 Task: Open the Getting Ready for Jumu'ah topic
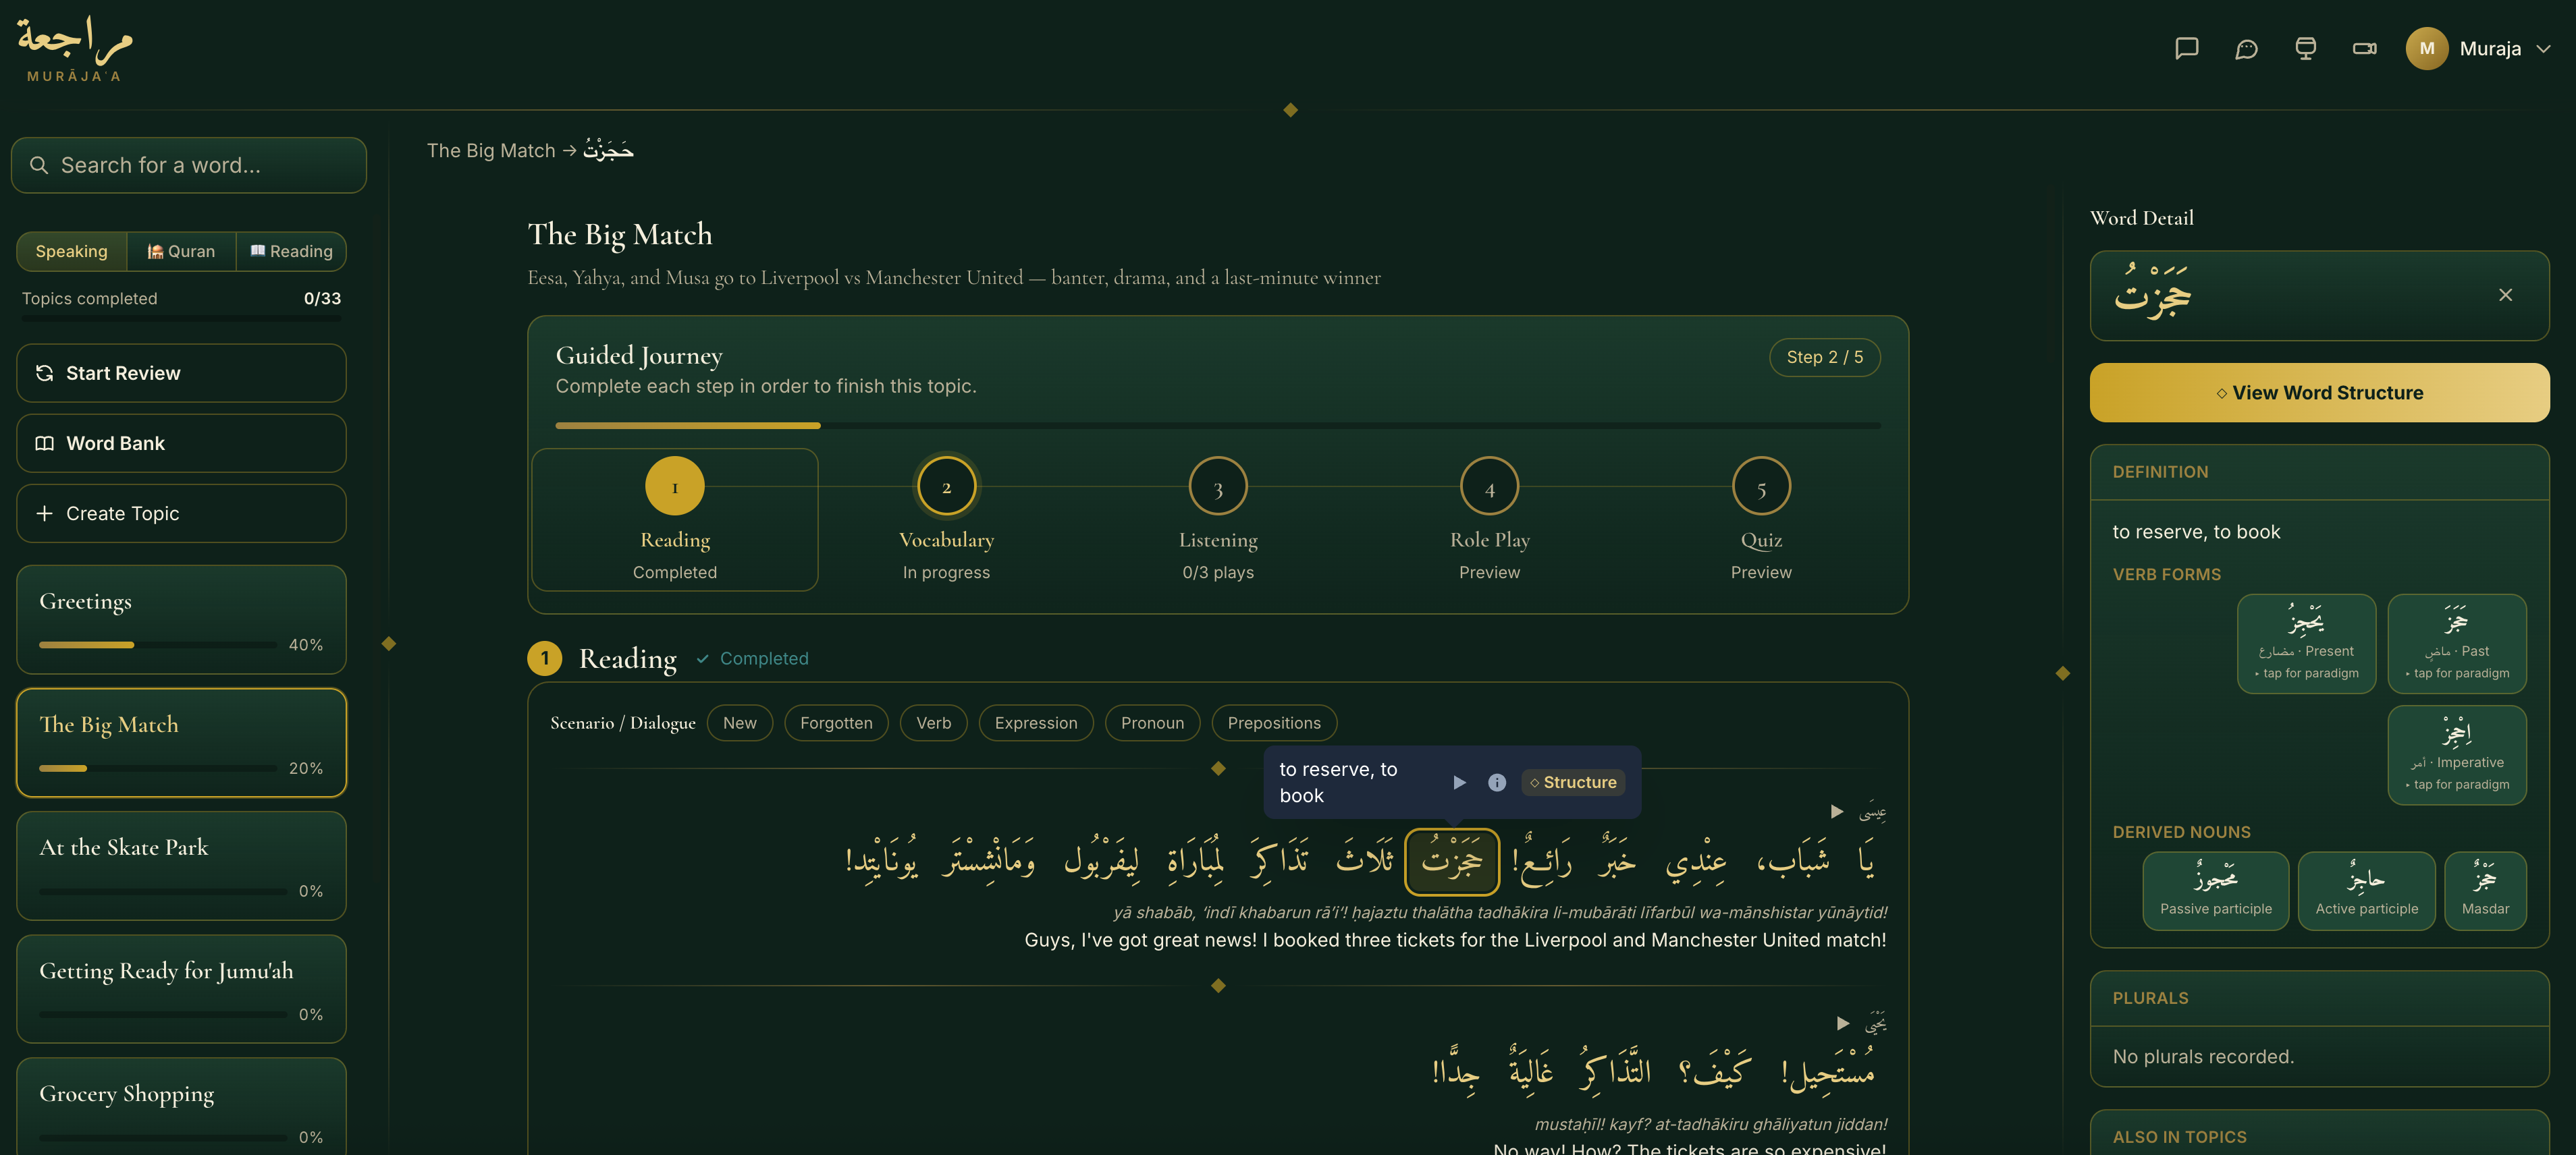click(181, 989)
